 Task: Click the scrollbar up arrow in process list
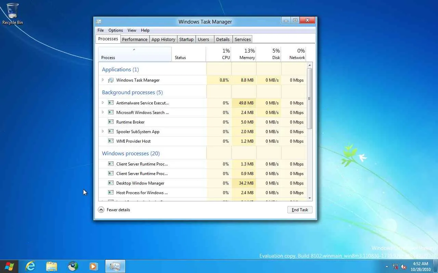point(310,65)
